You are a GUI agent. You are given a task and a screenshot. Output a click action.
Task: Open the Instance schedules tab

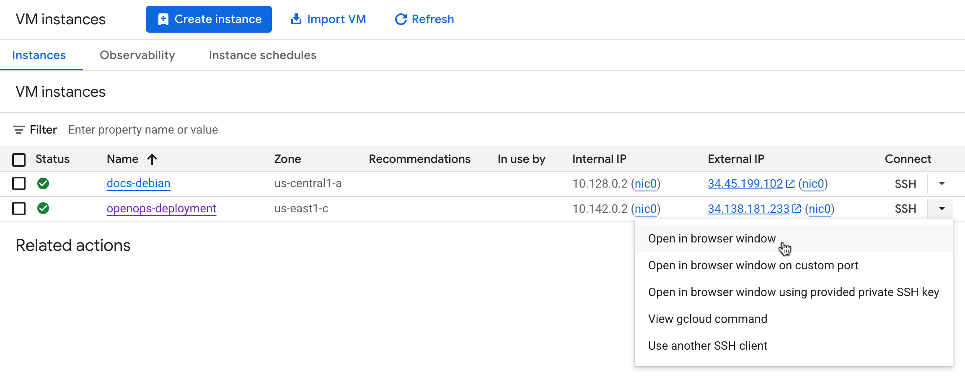point(262,55)
